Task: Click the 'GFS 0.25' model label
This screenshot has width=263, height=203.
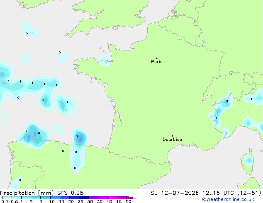Action: pos(70,193)
